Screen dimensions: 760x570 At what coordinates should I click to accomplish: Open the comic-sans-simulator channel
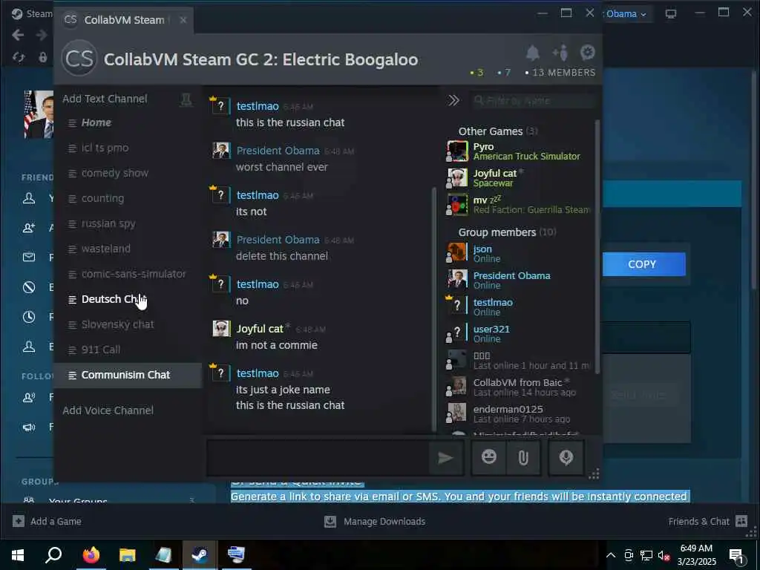click(x=128, y=274)
